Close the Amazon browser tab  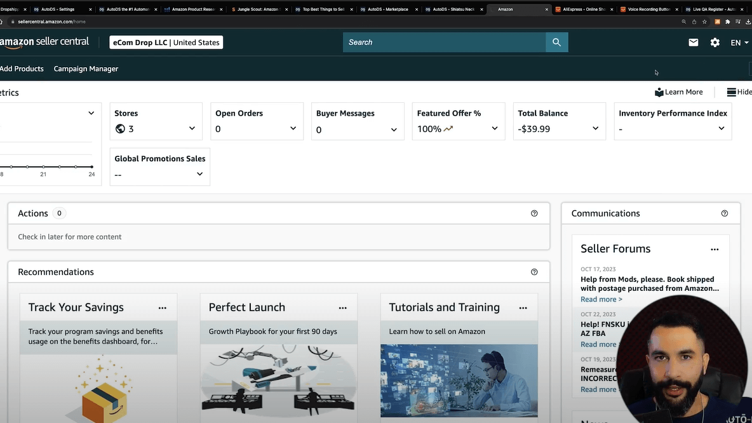pyautogui.click(x=546, y=9)
